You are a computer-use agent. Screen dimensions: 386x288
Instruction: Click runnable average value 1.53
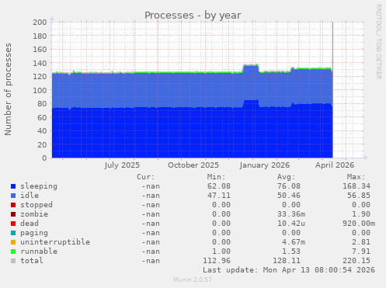tap(291, 252)
